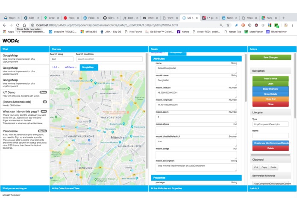Click the Paste clipboard button
The width and height of the screenshot is (297, 211).
pos(273,167)
